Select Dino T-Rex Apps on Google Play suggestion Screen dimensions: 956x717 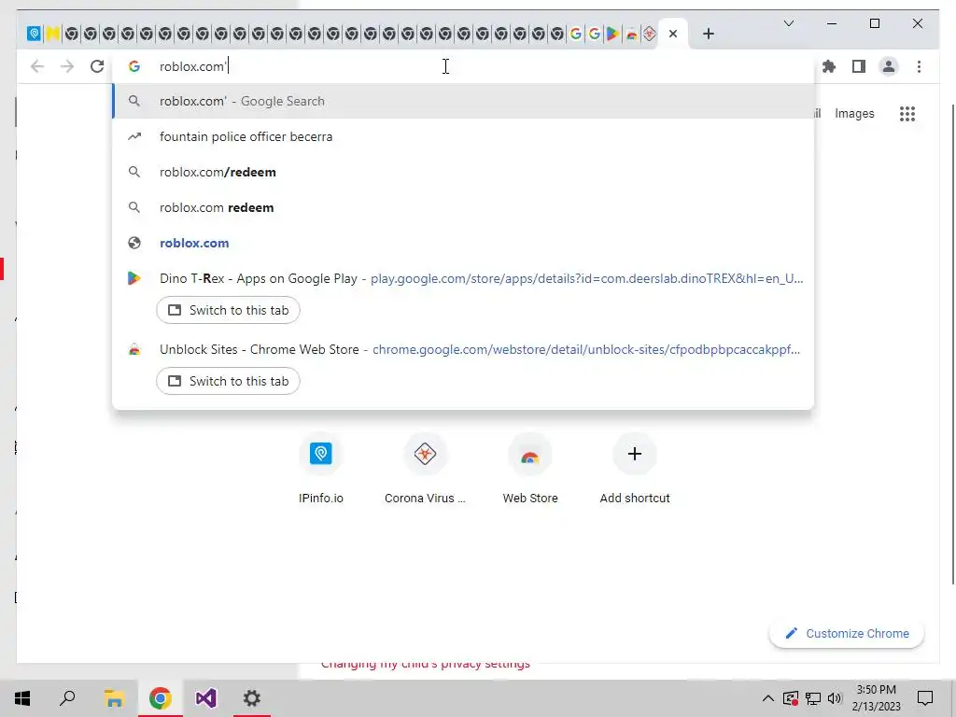[463, 278]
